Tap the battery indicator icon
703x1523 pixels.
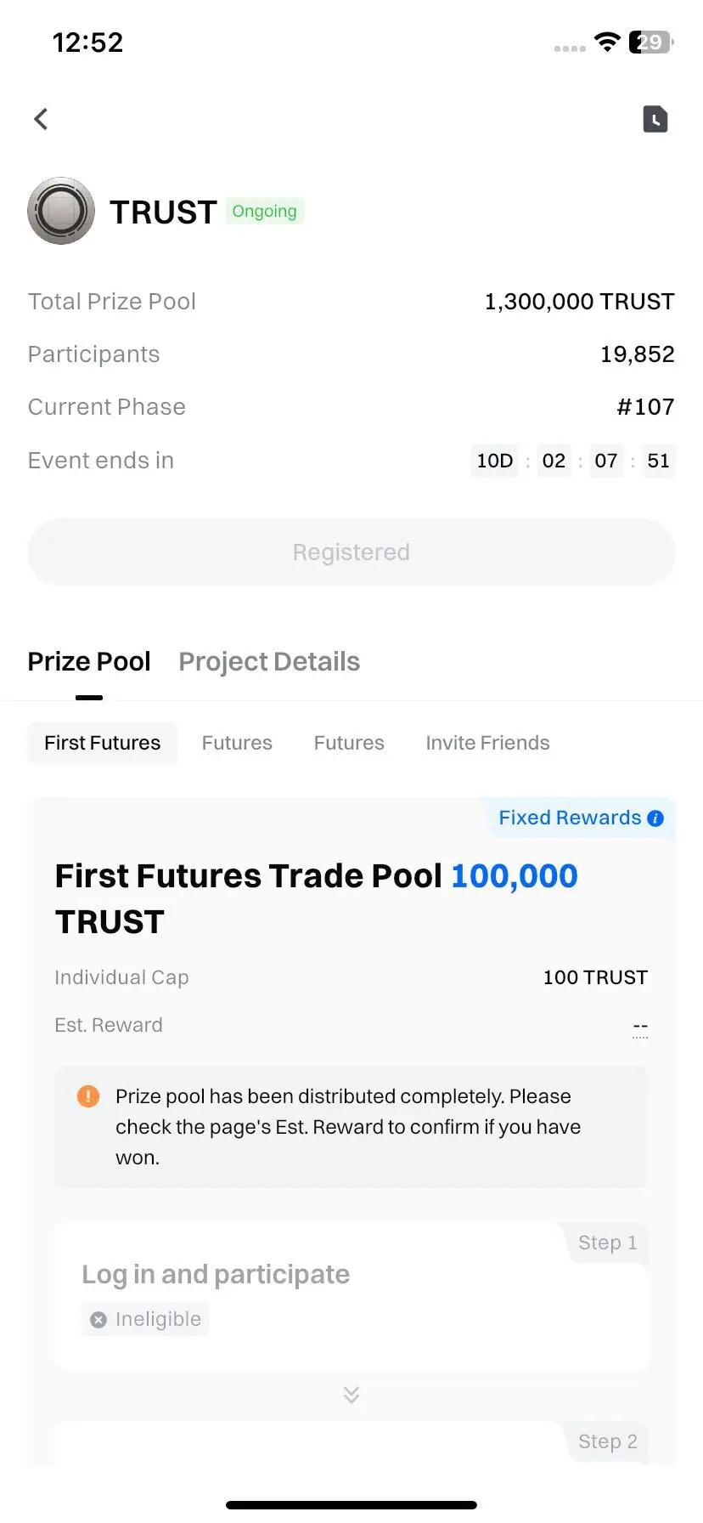click(650, 42)
